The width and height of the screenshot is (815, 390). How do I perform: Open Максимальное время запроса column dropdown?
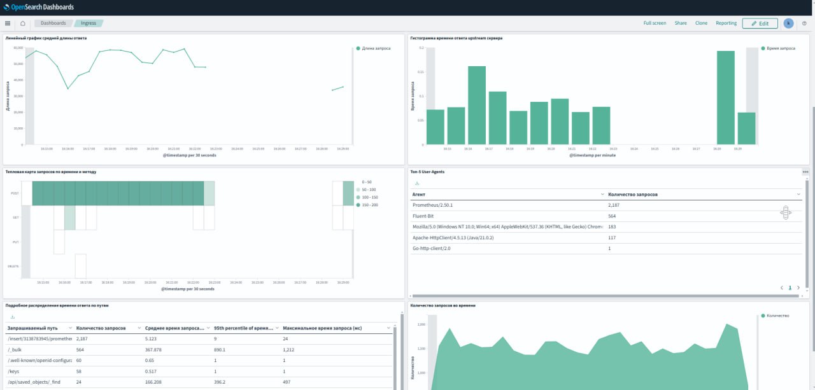tap(388, 328)
